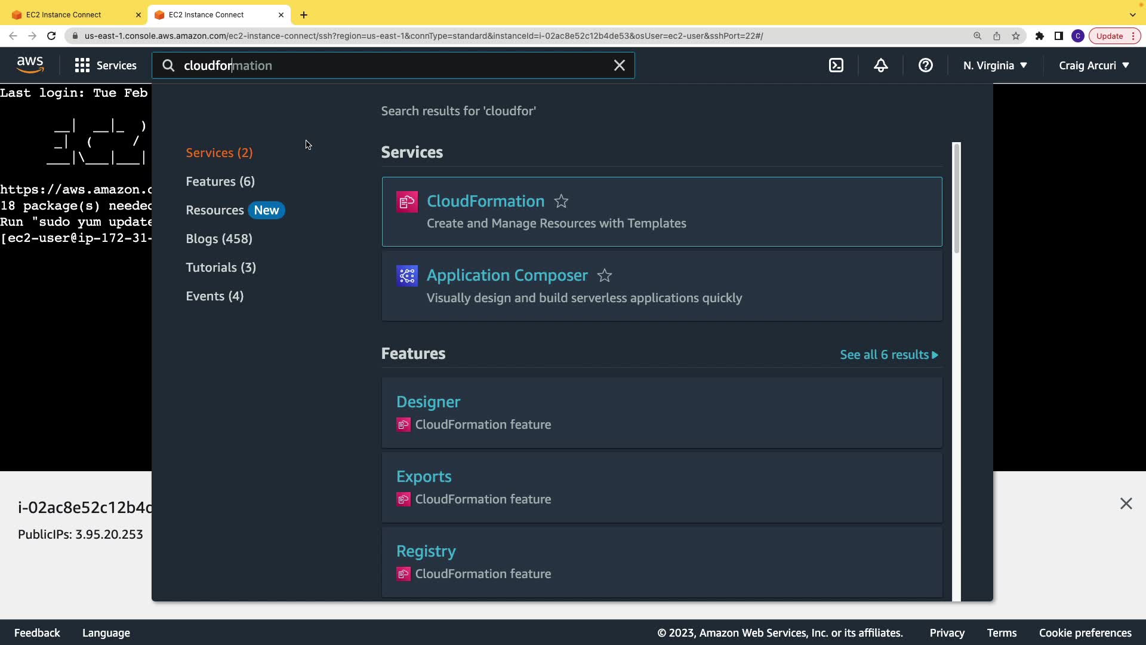Switch to the first EC2 Instance Connect tab
The width and height of the screenshot is (1146, 645).
(x=64, y=14)
